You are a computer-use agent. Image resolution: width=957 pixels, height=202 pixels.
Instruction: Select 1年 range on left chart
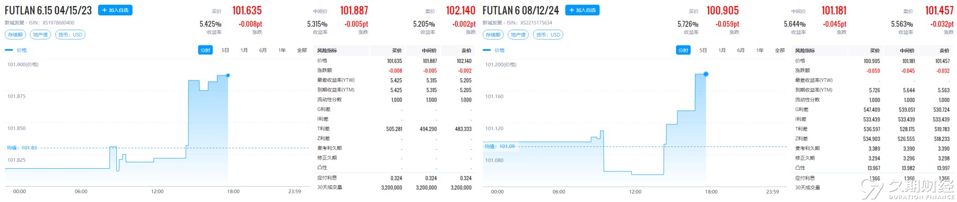click(x=282, y=50)
